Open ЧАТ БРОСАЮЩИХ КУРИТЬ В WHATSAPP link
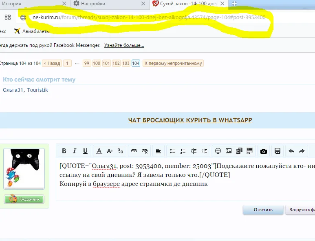 (190, 120)
